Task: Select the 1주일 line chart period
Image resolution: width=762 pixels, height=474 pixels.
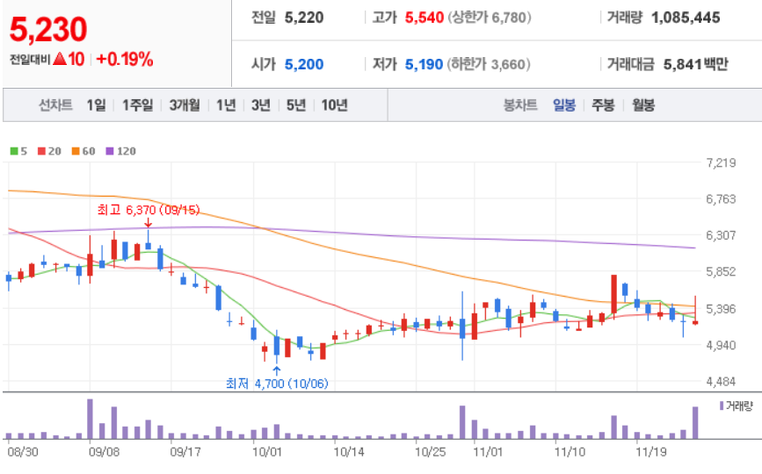Action: click(x=137, y=104)
